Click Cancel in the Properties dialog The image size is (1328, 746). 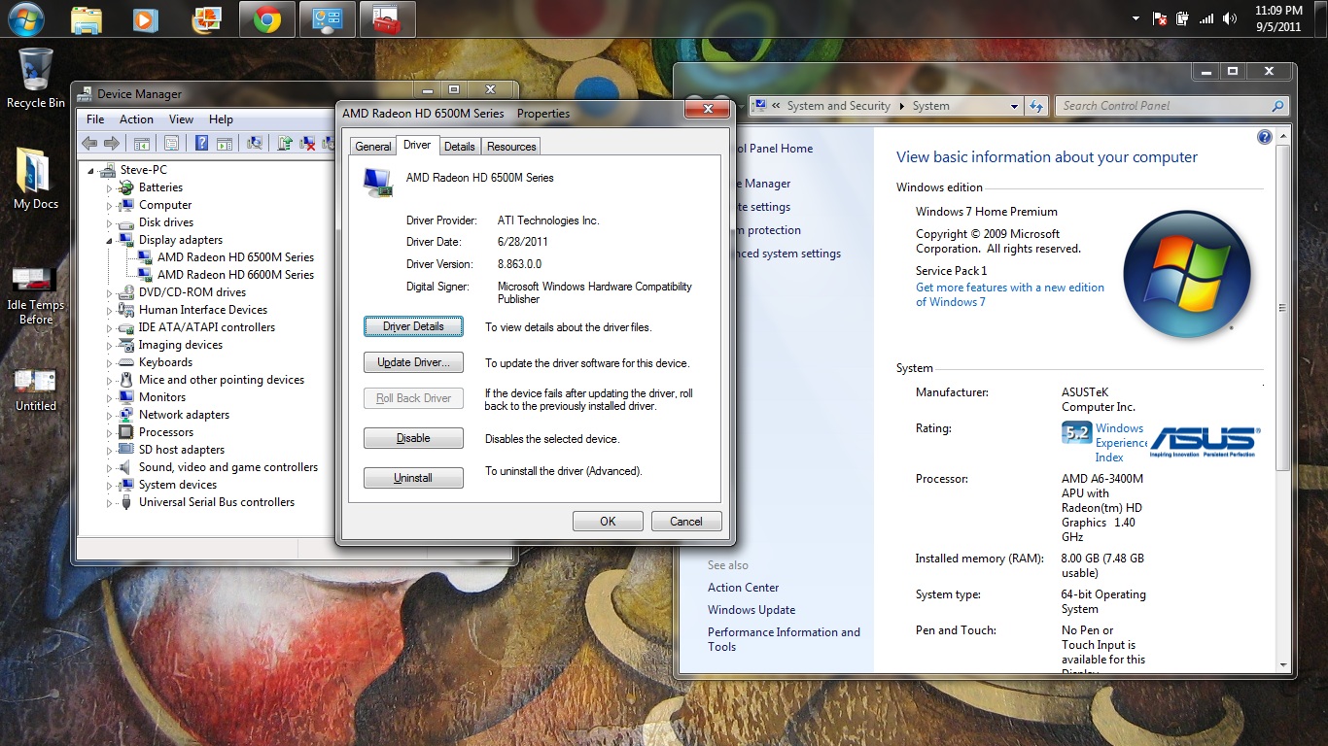[x=686, y=522]
